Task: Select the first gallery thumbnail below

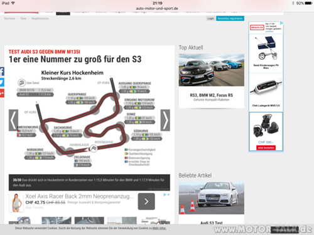Action: coord(24,221)
